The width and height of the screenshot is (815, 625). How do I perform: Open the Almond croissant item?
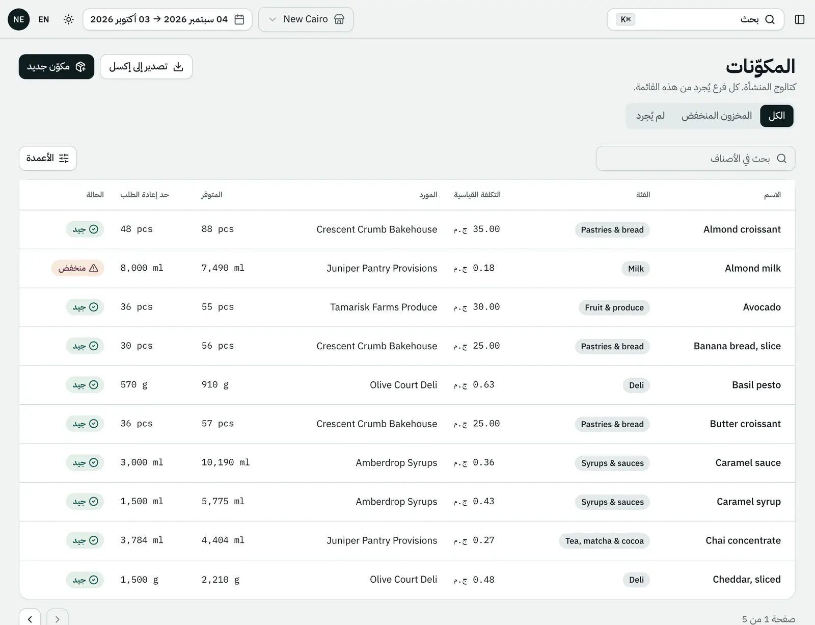tap(742, 229)
